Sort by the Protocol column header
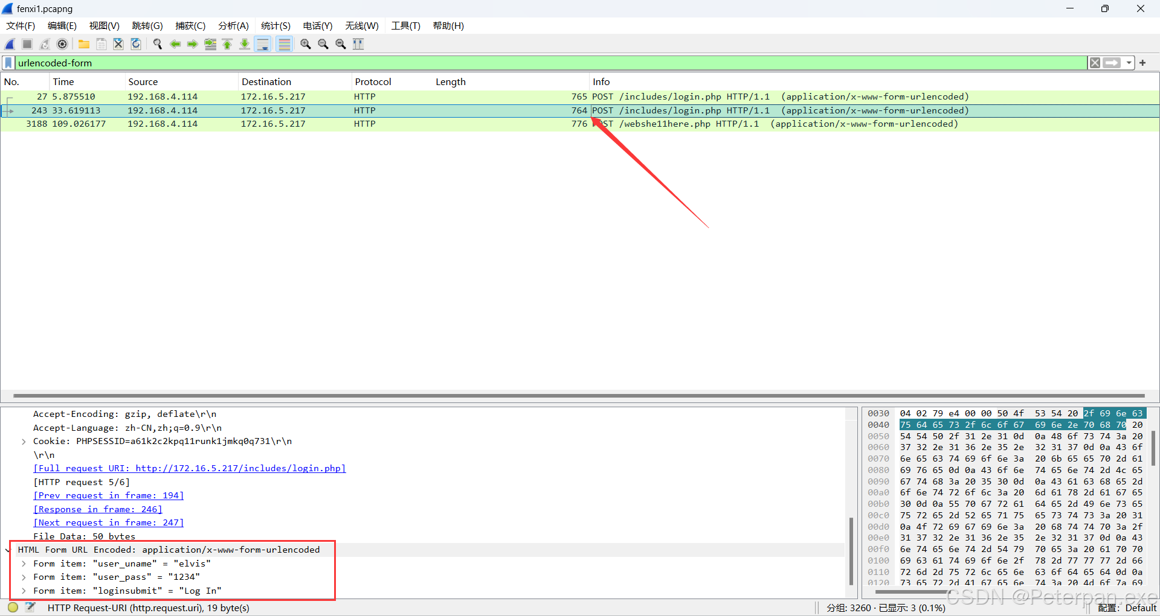1160x616 pixels. pyautogui.click(x=391, y=82)
